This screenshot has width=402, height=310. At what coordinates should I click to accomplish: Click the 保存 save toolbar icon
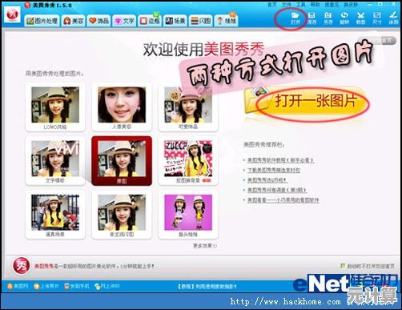coord(312,18)
